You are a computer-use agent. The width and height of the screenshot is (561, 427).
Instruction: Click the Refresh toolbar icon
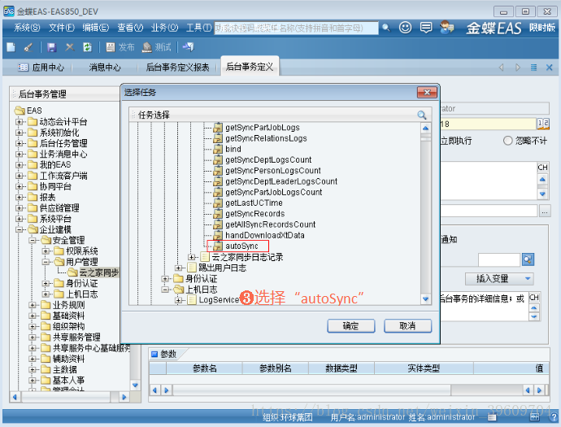(x=87, y=47)
